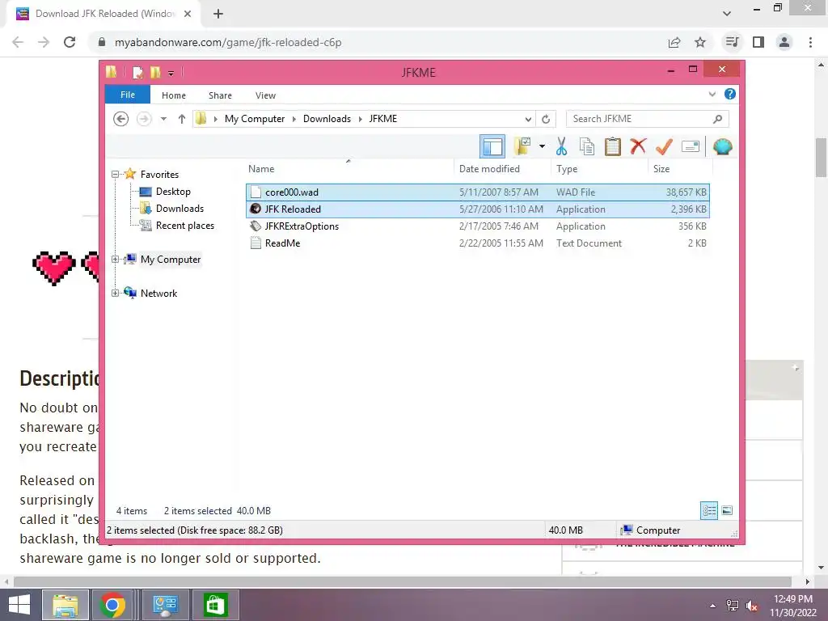
Task: Switch to details view in status bar
Action: (708, 510)
